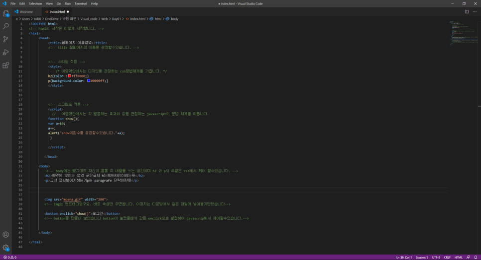Open the Edit menu

pos(22,3)
